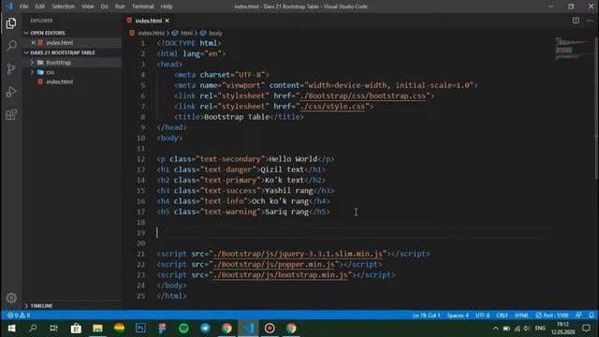599x337 pixels.
Task: Open the Explorer view icon
Action: (11, 23)
